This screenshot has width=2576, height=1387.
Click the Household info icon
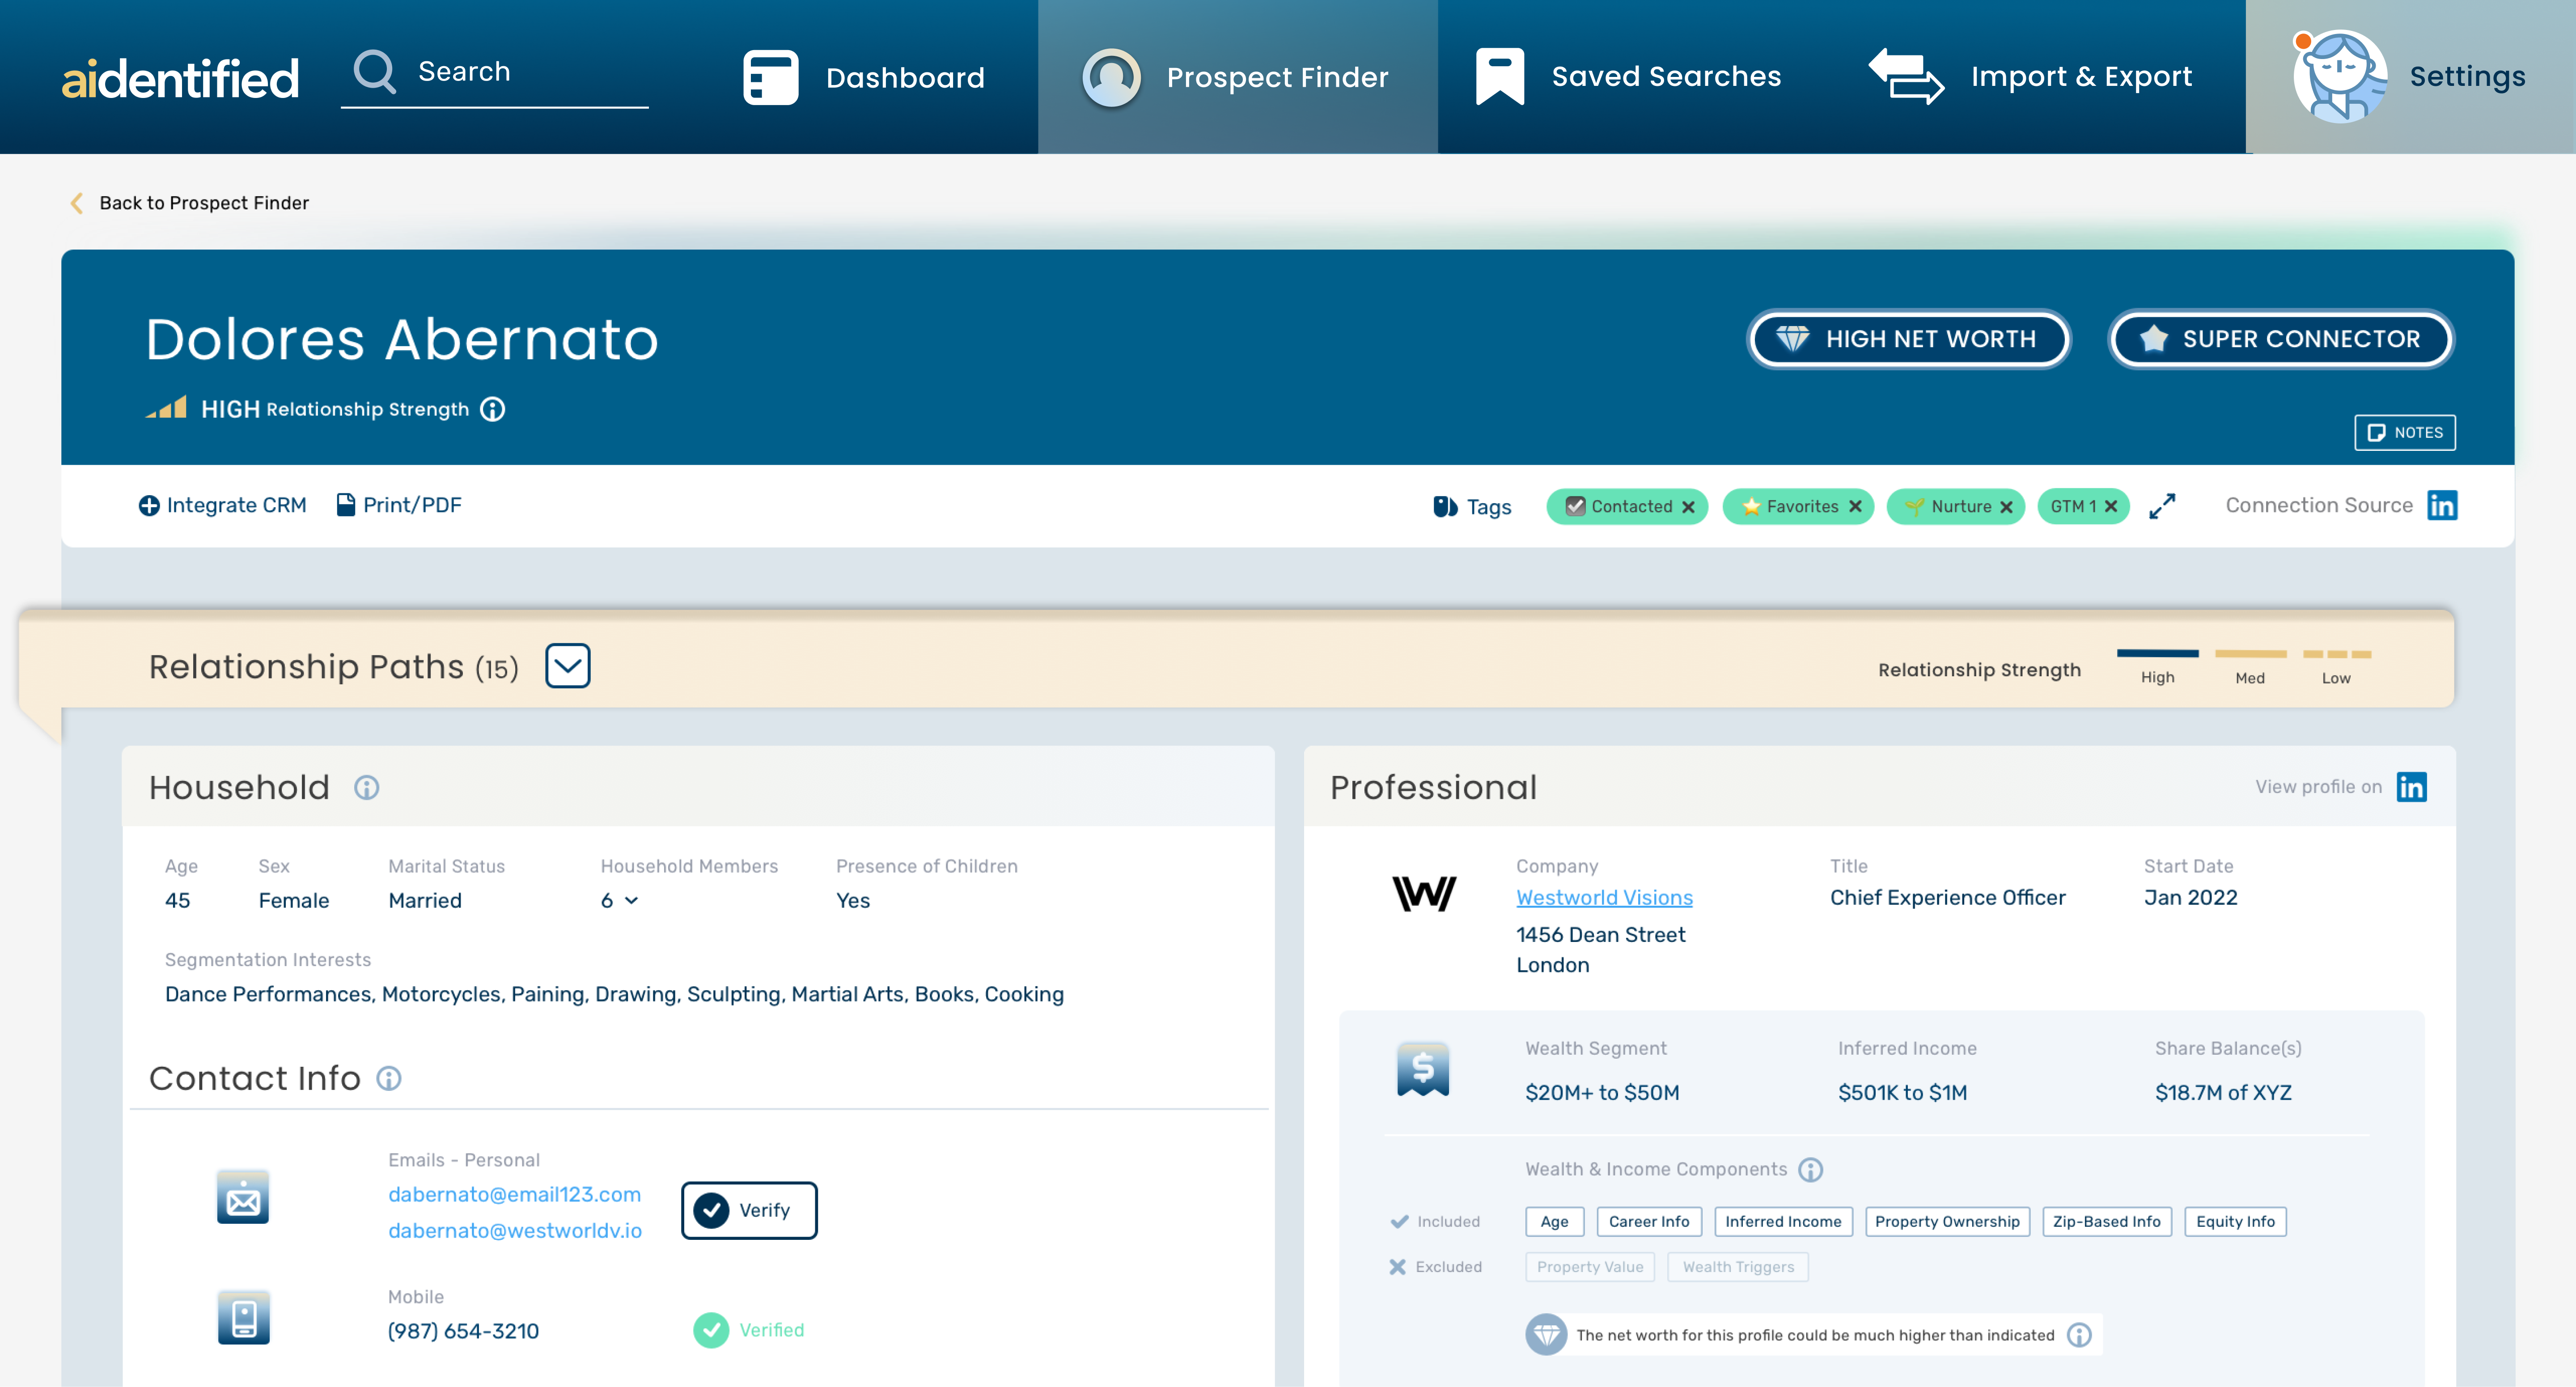[x=366, y=788]
